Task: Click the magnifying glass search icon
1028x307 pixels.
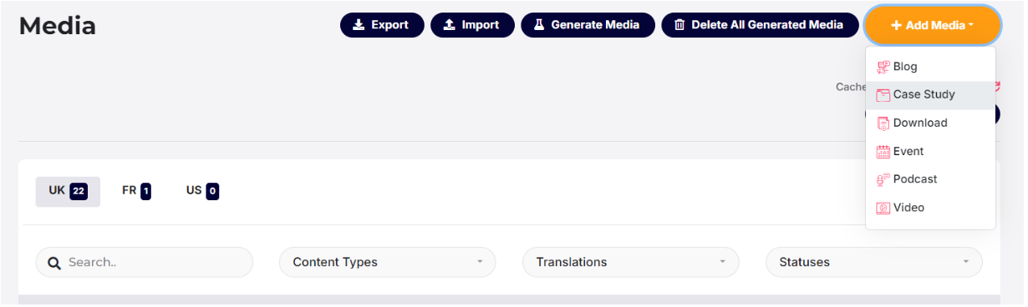Action: (54, 263)
